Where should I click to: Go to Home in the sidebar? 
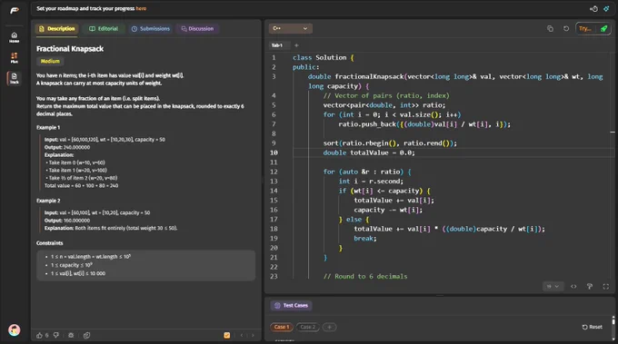[x=15, y=37]
